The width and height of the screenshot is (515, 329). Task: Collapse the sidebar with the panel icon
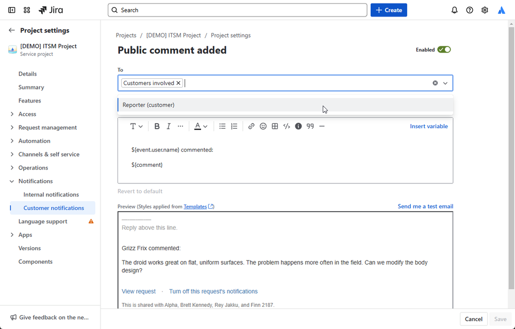point(11,10)
